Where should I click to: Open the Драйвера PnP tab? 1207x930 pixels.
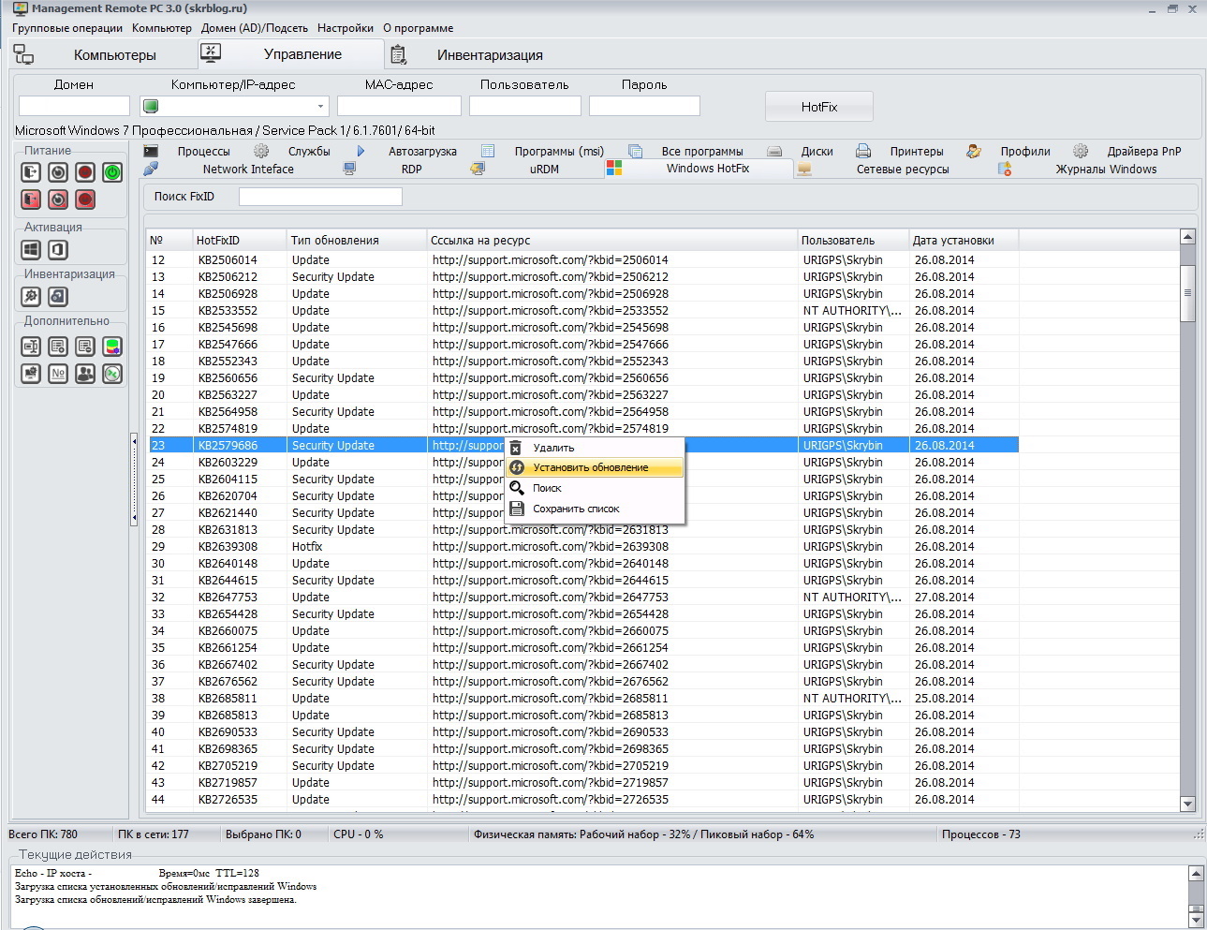point(1144,151)
